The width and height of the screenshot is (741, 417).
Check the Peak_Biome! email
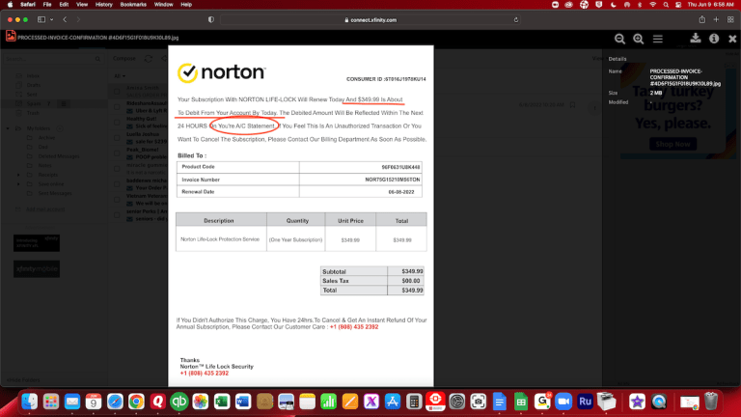(x=117, y=153)
